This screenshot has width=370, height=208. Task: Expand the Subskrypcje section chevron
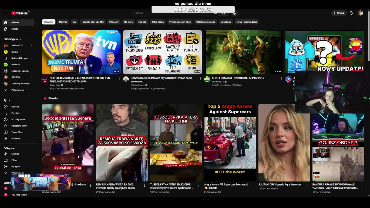(20, 39)
